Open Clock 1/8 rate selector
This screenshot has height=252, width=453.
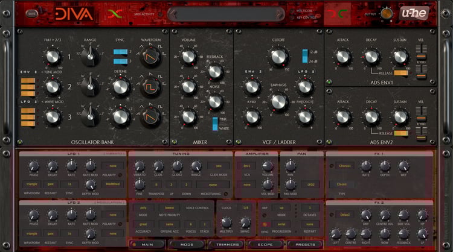tap(246, 207)
